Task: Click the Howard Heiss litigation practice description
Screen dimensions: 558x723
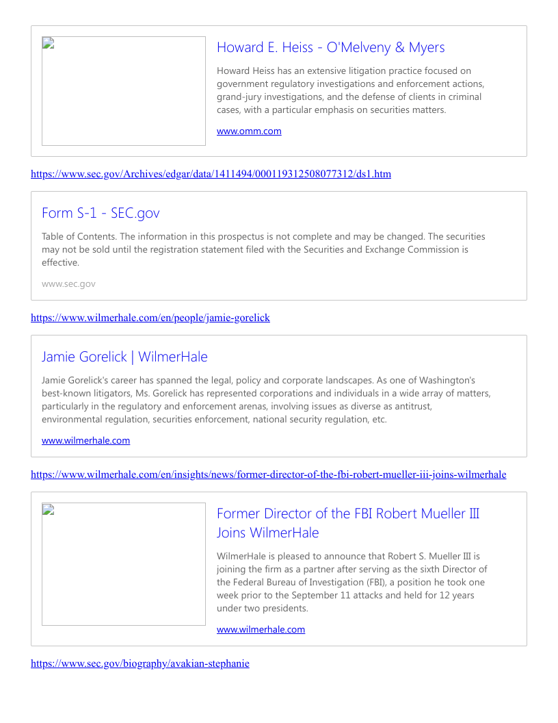Action: (350, 90)
